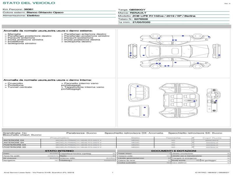Select the Maniglie exterior anomaly item
Image resolution: width=233 pixels, height=175 pixels.
click(x=12, y=34)
